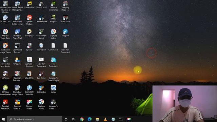Open Cortana from the taskbar
Image resolution: width=217 pixels, height=122 pixels.
[x=66, y=119]
